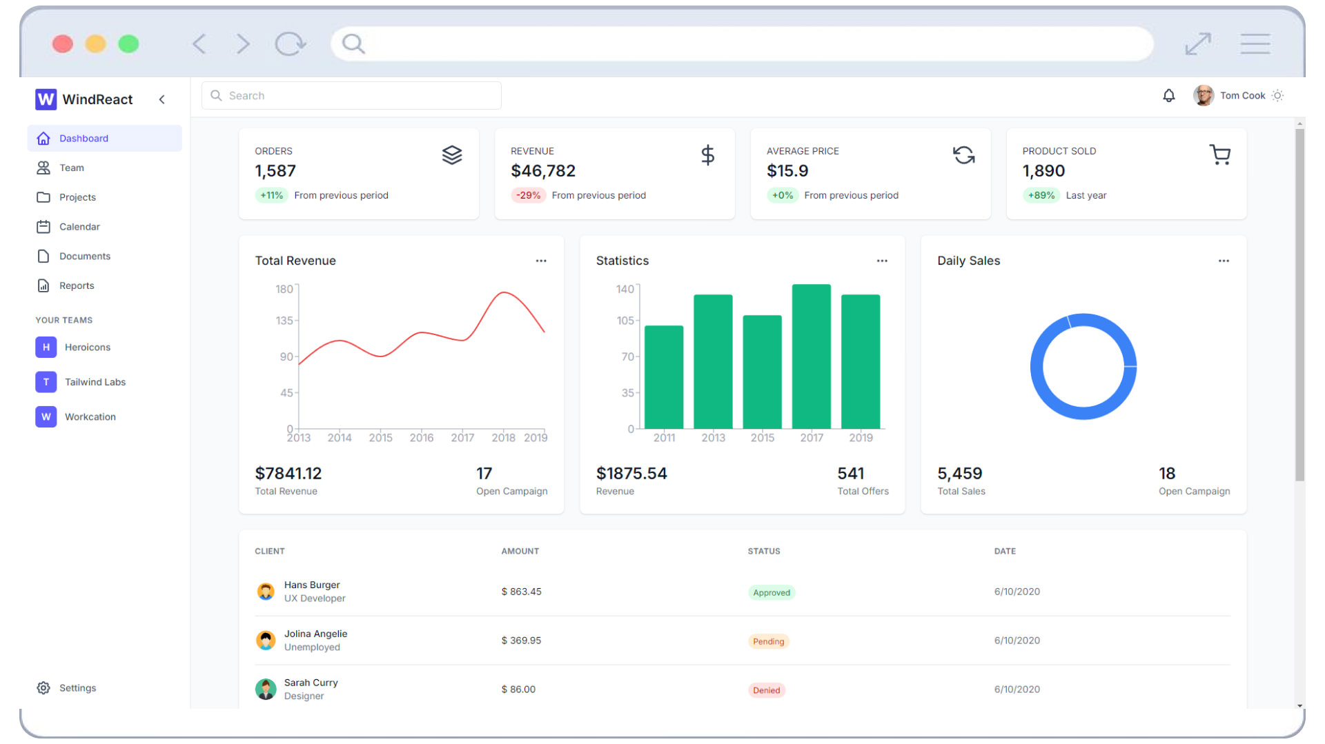Click the Average Price refresh icon

pos(964,155)
